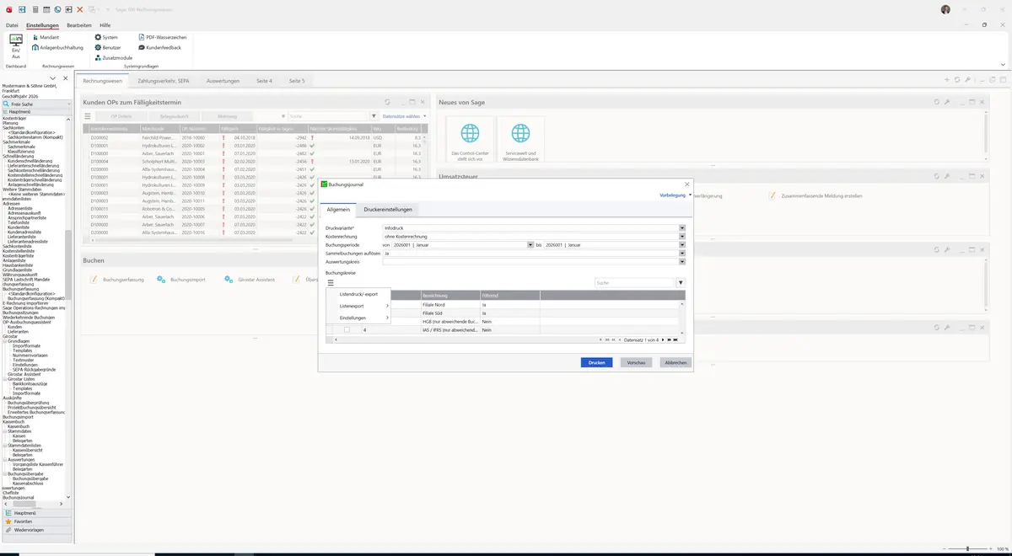Open the PDF-Wasserzeichen setting
The image size is (1012, 556).
pos(162,37)
